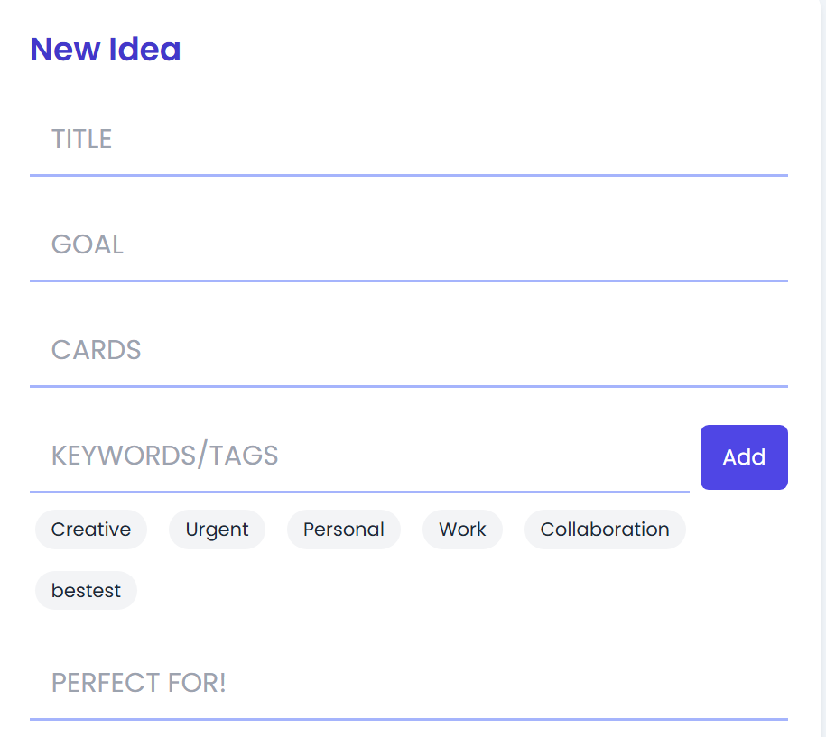The image size is (826, 737).
Task: Focus the GOAL text field
Action: click(x=408, y=245)
